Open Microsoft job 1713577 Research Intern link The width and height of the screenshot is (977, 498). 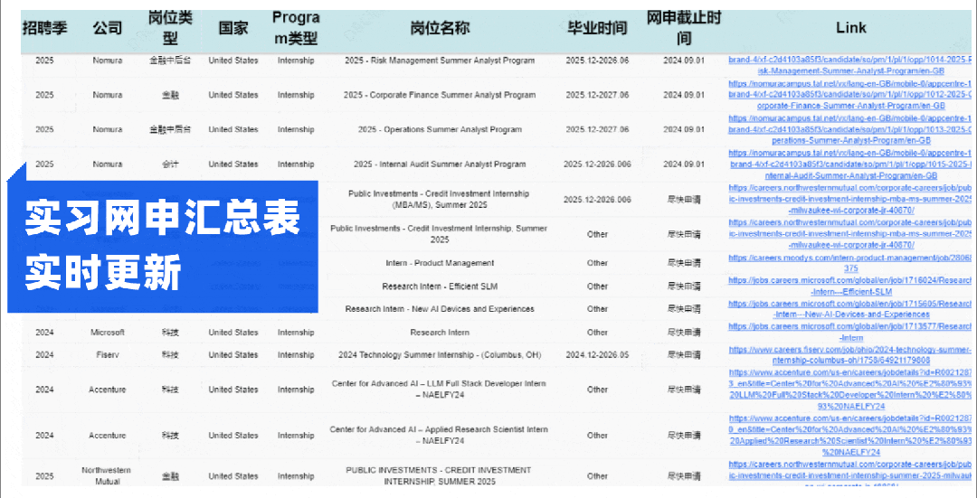pos(850,332)
